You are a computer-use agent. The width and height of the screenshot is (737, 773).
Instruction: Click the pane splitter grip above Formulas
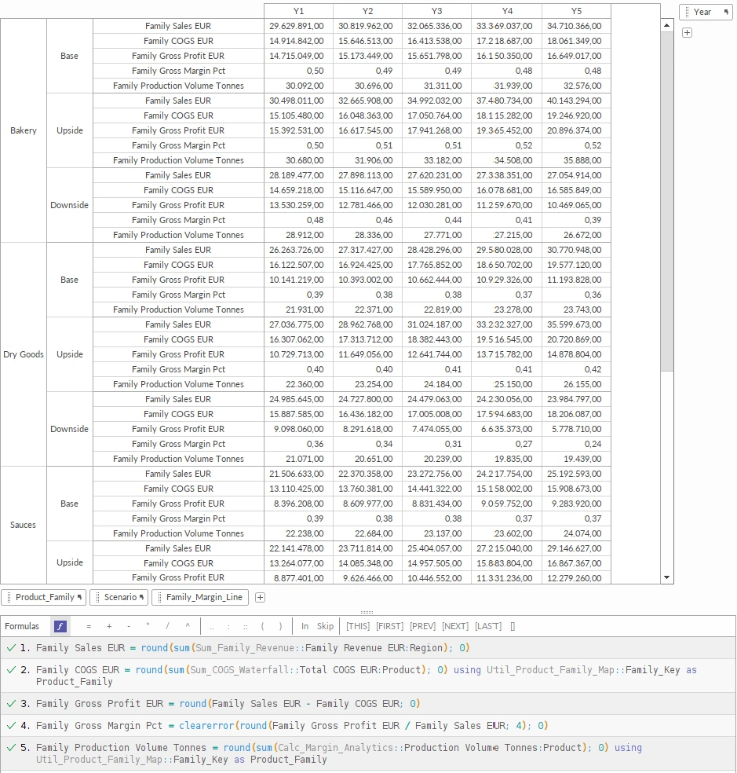click(367, 612)
